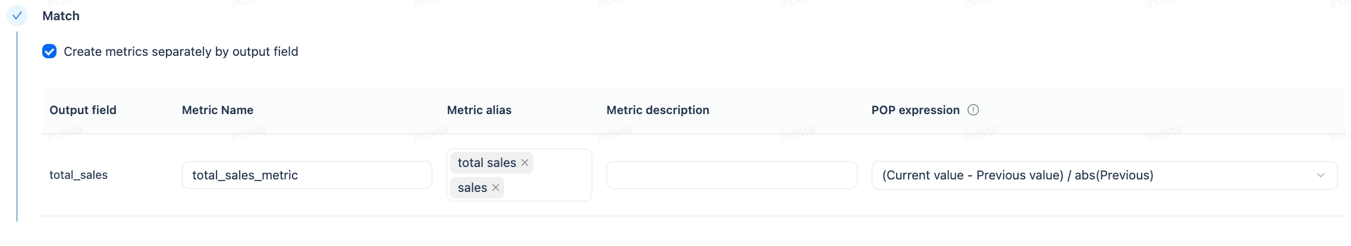Uncheck Create metrics separately checkbox
Screen dimensions: 1351x246
pyautogui.click(x=49, y=52)
